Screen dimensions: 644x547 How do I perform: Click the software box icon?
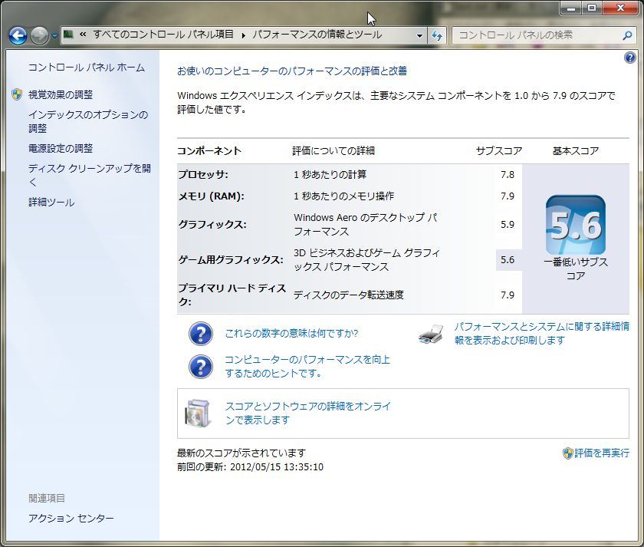pos(199,413)
